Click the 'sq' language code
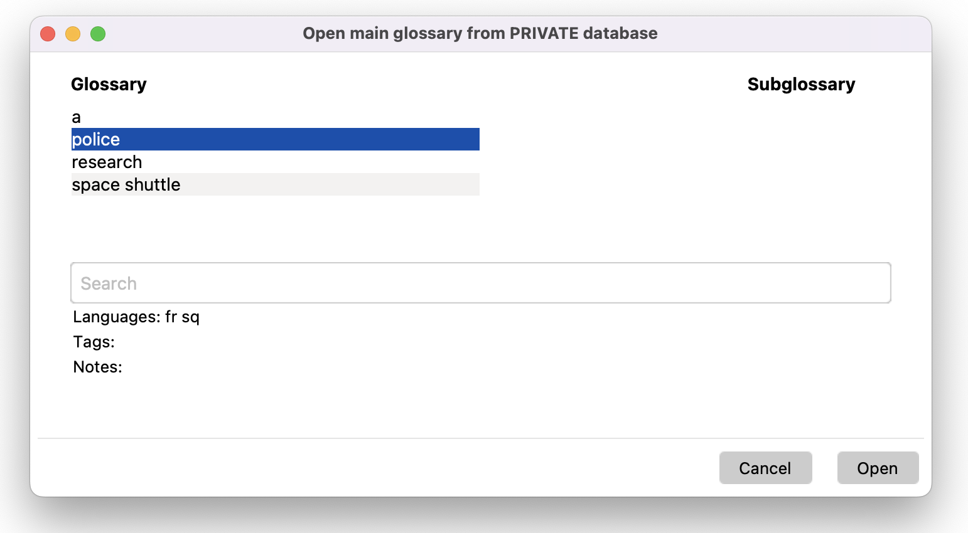This screenshot has width=968, height=533. (x=190, y=317)
